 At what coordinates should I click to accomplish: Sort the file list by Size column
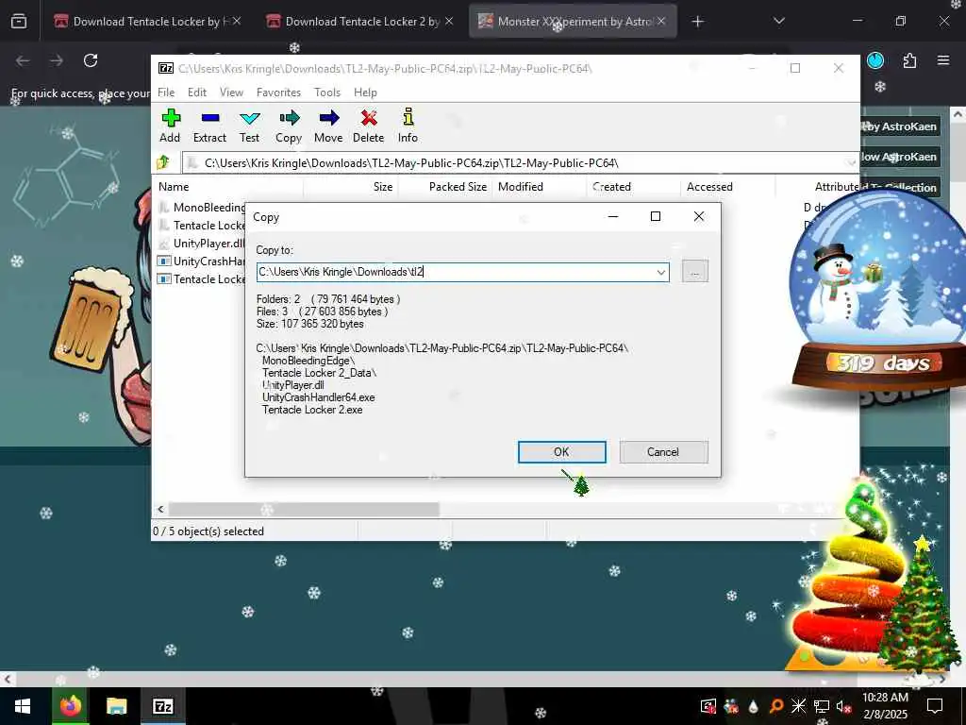pyautogui.click(x=351, y=187)
